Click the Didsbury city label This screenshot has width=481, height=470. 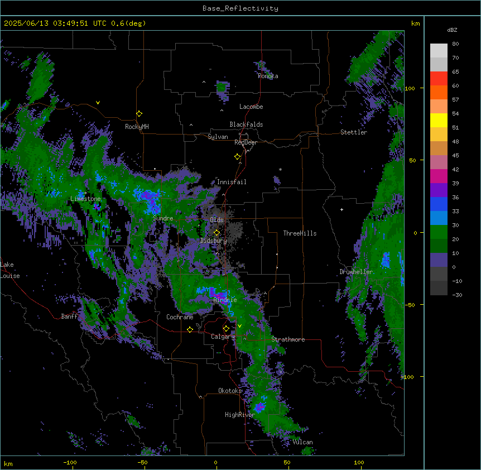pos(213,241)
